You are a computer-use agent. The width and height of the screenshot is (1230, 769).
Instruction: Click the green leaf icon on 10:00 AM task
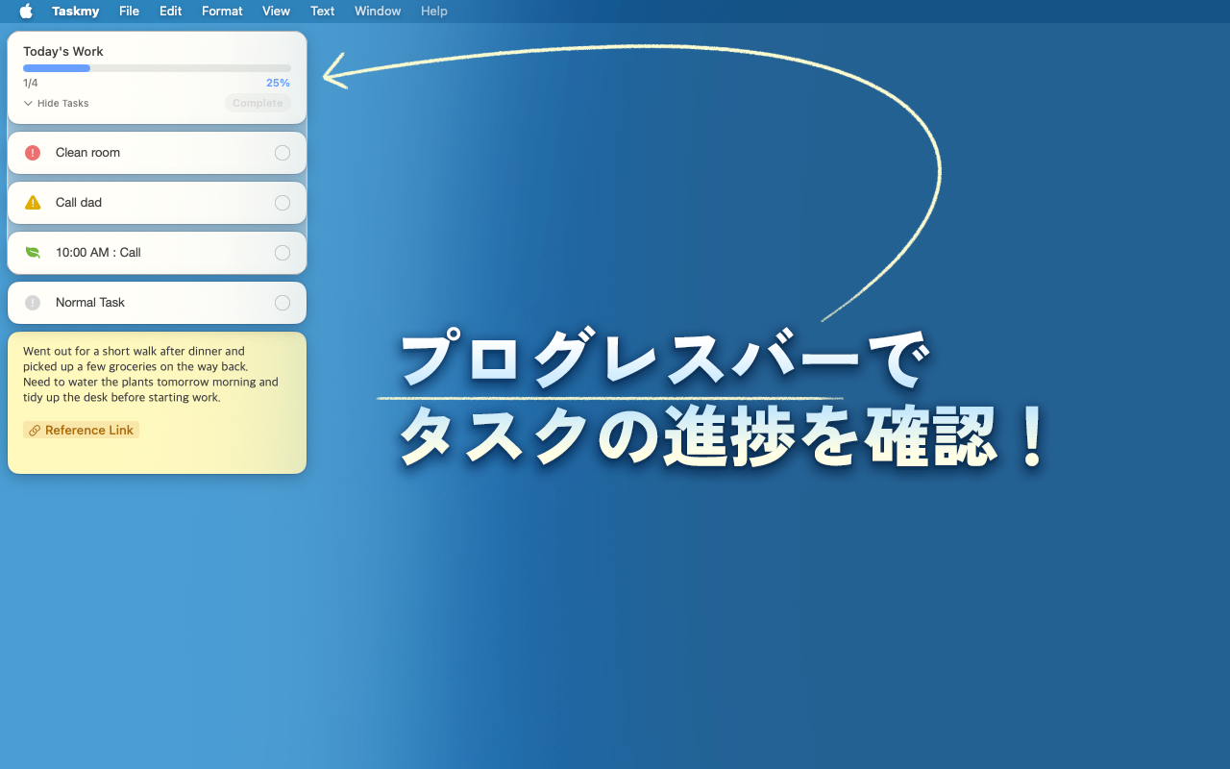click(x=33, y=253)
